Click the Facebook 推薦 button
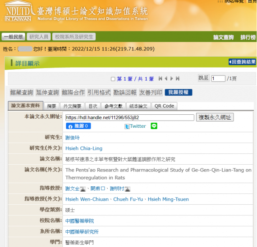The width and height of the screenshot is (257, 247). 78,126
